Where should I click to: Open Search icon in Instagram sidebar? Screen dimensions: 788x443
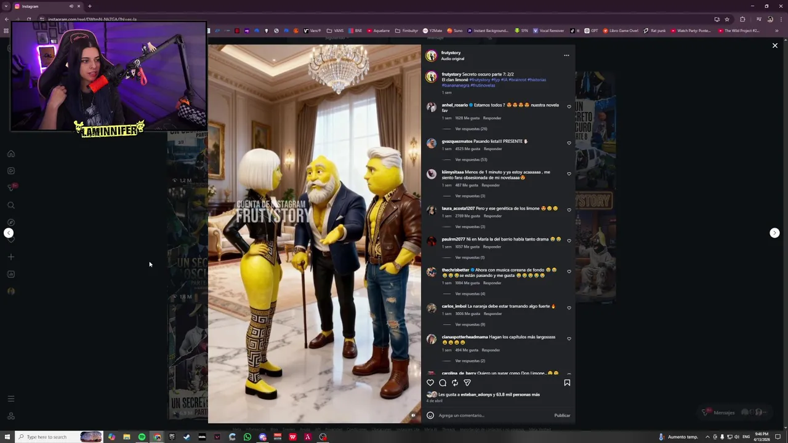[10, 206]
